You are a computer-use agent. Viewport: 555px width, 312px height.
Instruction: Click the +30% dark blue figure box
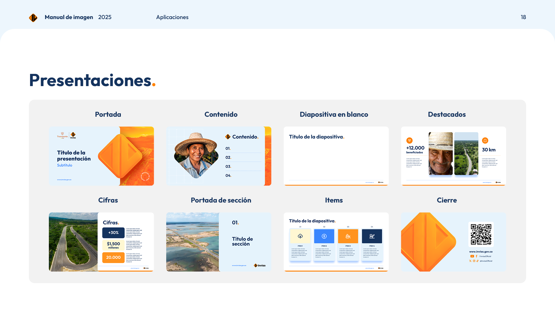click(x=113, y=233)
